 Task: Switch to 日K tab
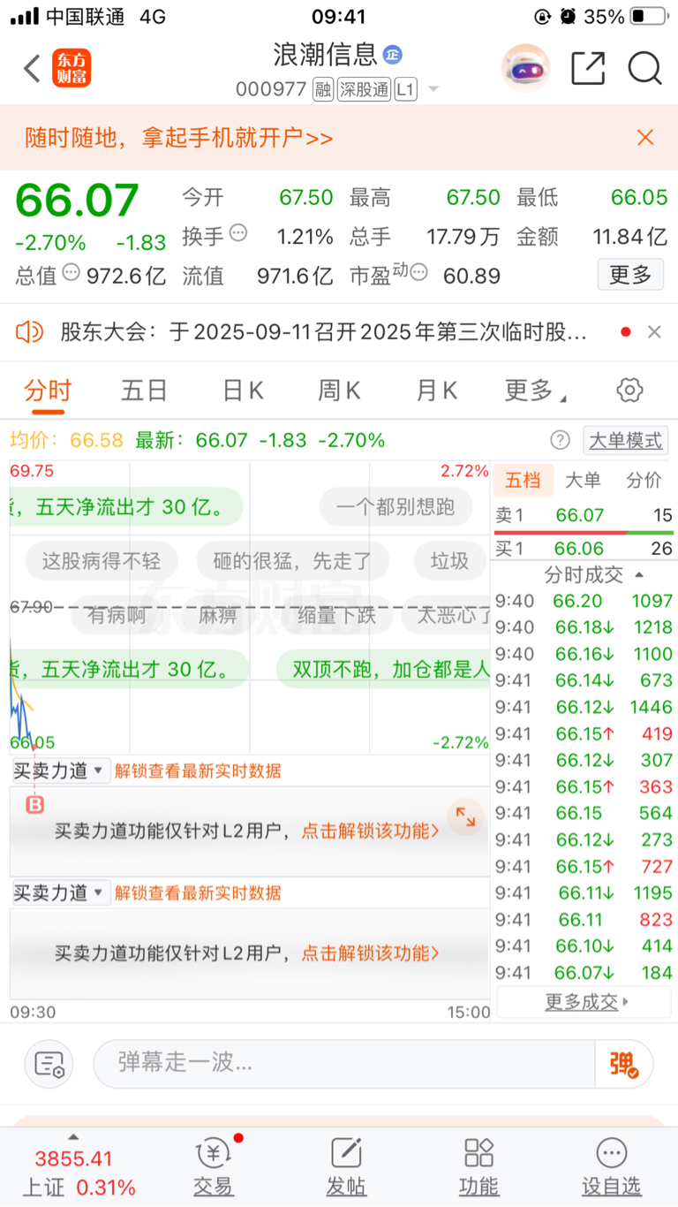click(x=243, y=390)
